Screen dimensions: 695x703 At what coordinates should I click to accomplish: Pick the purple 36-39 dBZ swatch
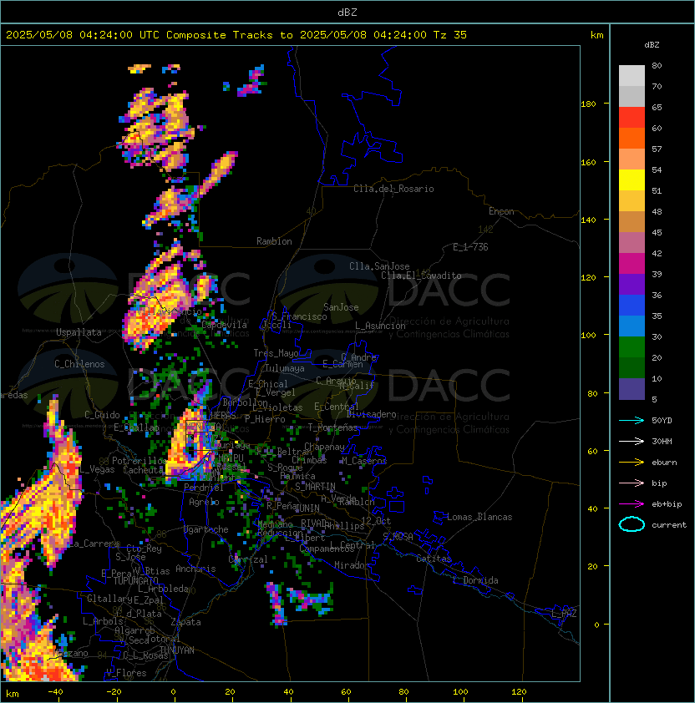pyautogui.click(x=632, y=285)
